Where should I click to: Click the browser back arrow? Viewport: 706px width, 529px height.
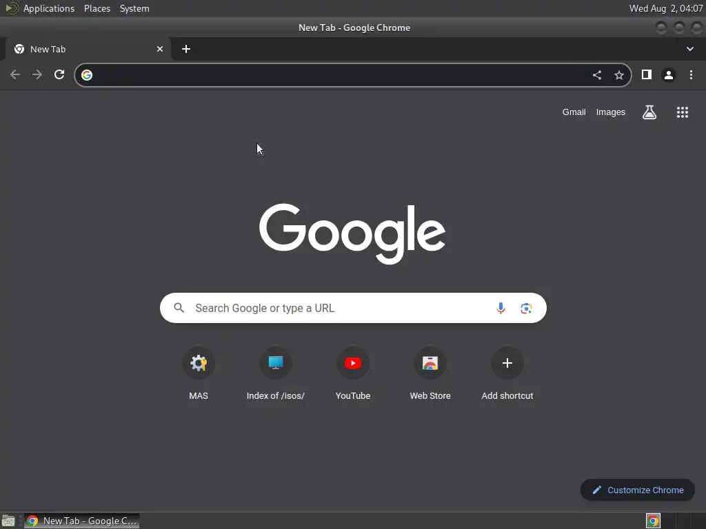15,74
